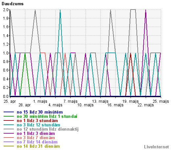The width and height of the screenshot is (171, 150).
Task: Select legend label 'no 12 stundām līdz diennaktij'
Action: (x=48, y=129)
